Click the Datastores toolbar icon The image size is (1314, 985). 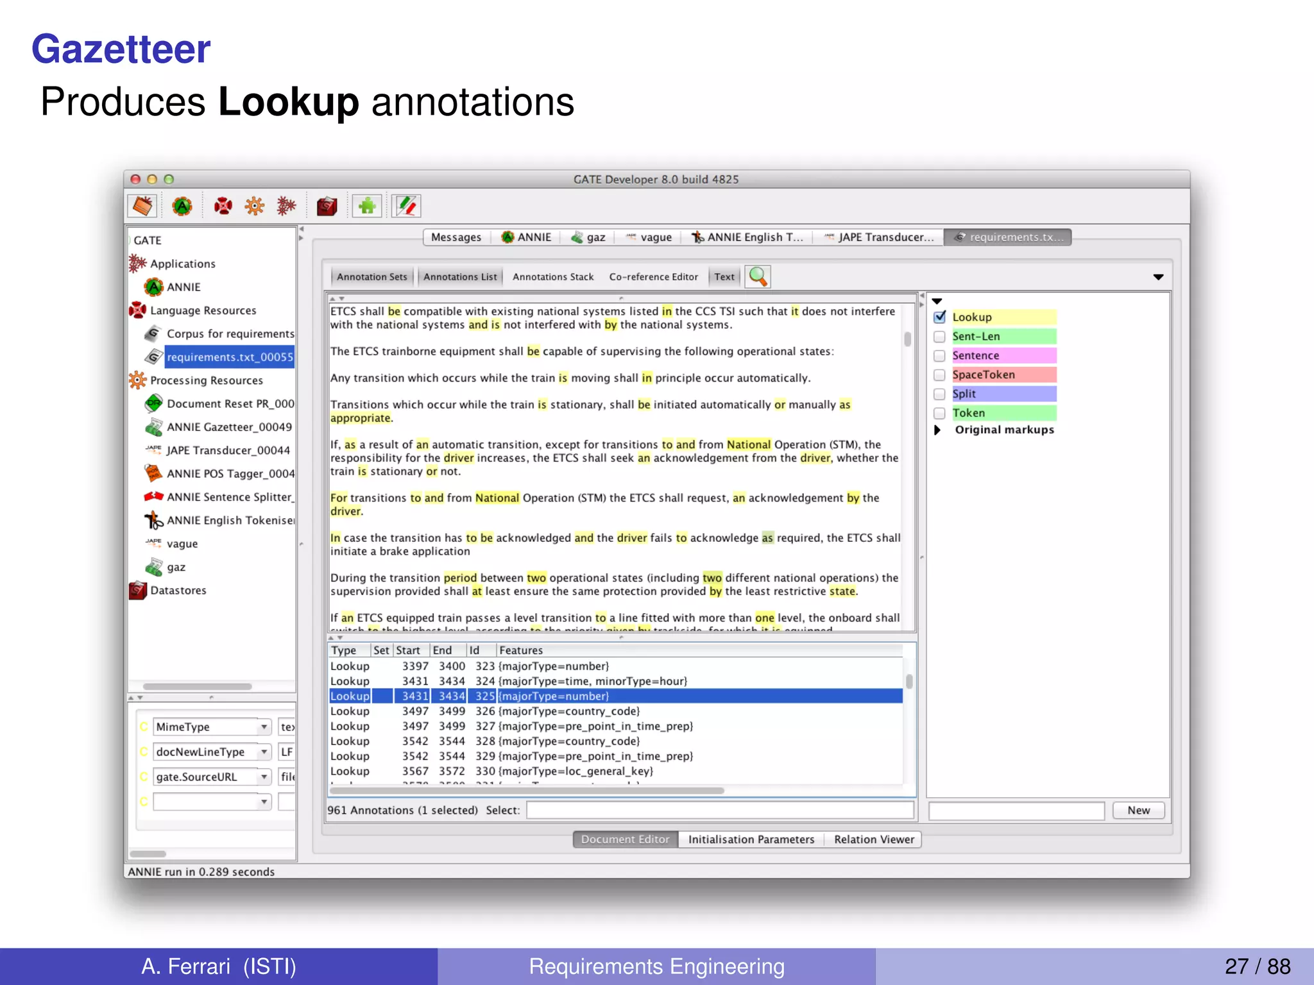pyautogui.click(x=327, y=206)
